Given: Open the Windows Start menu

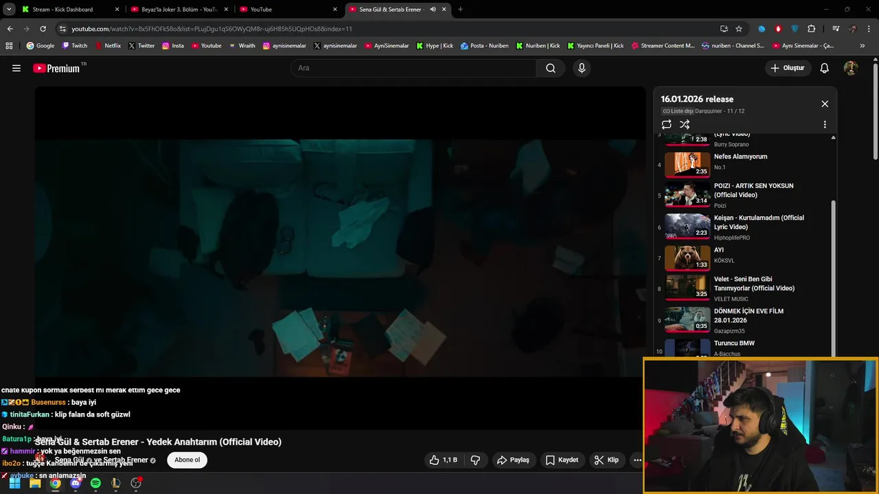Looking at the screenshot, I should coord(14,483).
